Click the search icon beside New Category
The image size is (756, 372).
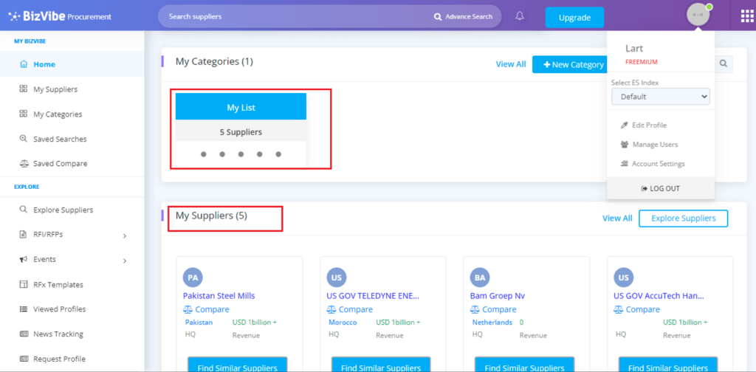(724, 63)
